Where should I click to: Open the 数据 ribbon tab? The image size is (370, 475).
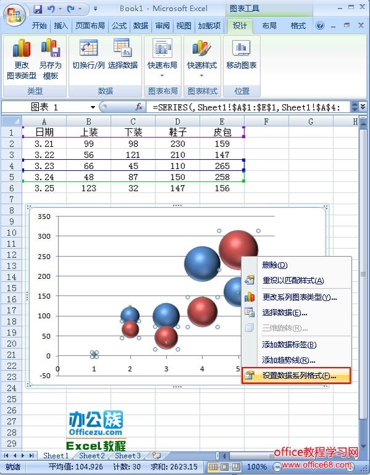coord(141,26)
